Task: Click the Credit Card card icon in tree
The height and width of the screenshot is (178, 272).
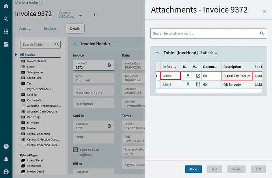Action: click(x=23, y=78)
